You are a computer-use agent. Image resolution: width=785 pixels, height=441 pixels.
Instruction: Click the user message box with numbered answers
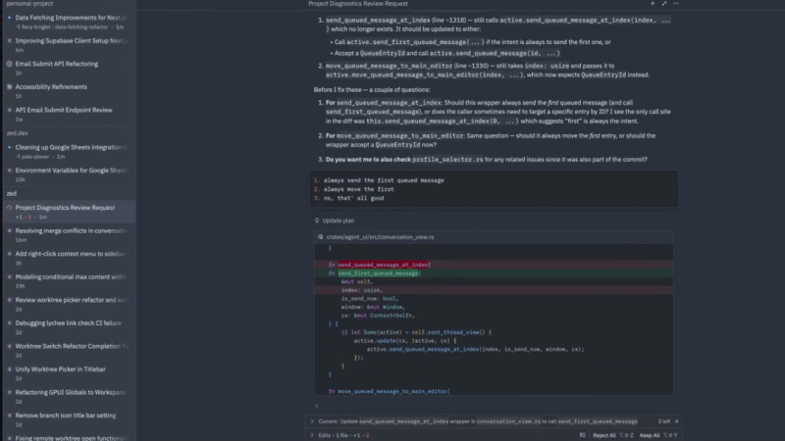click(494, 189)
